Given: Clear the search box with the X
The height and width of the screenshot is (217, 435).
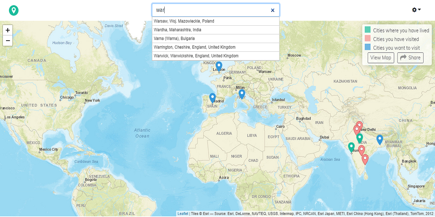Looking at the screenshot, I should [x=272, y=10].
